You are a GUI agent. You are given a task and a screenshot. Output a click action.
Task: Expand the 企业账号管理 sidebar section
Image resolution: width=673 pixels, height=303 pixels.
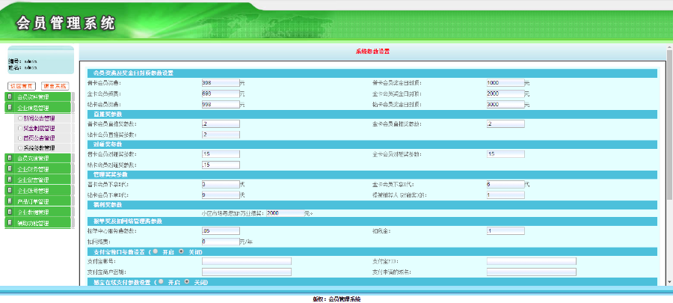pyautogui.click(x=32, y=191)
